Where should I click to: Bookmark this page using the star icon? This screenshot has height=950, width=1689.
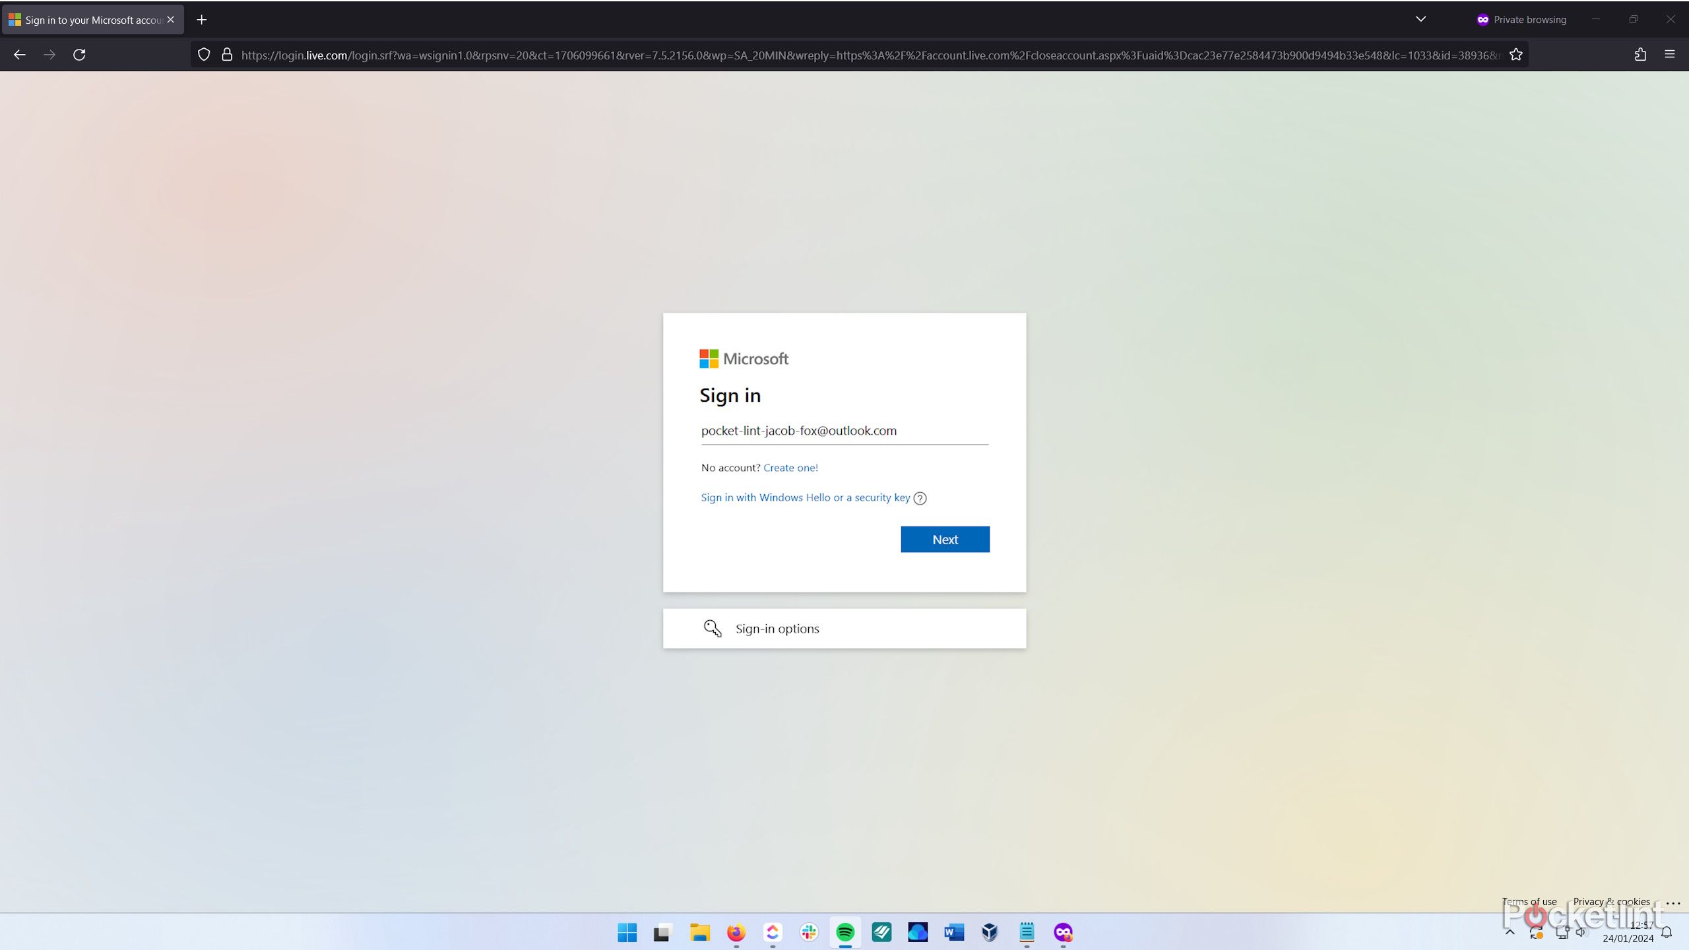(1515, 54)
